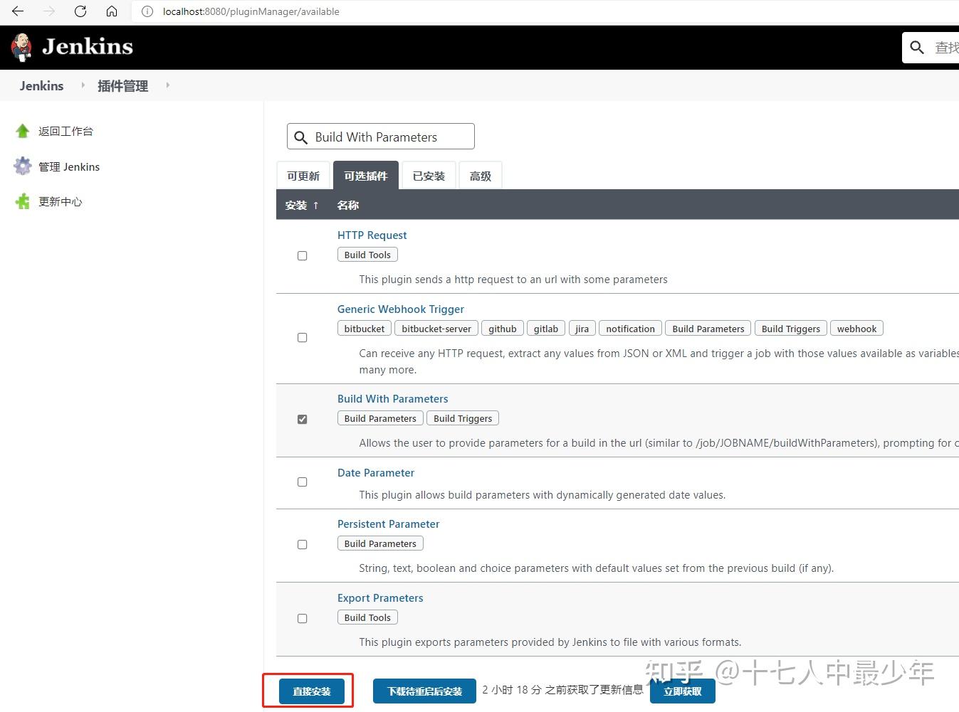Open the Generic Webhook Trigger plugin link
Screen dimensions: 959x712
tap(400, 309)
